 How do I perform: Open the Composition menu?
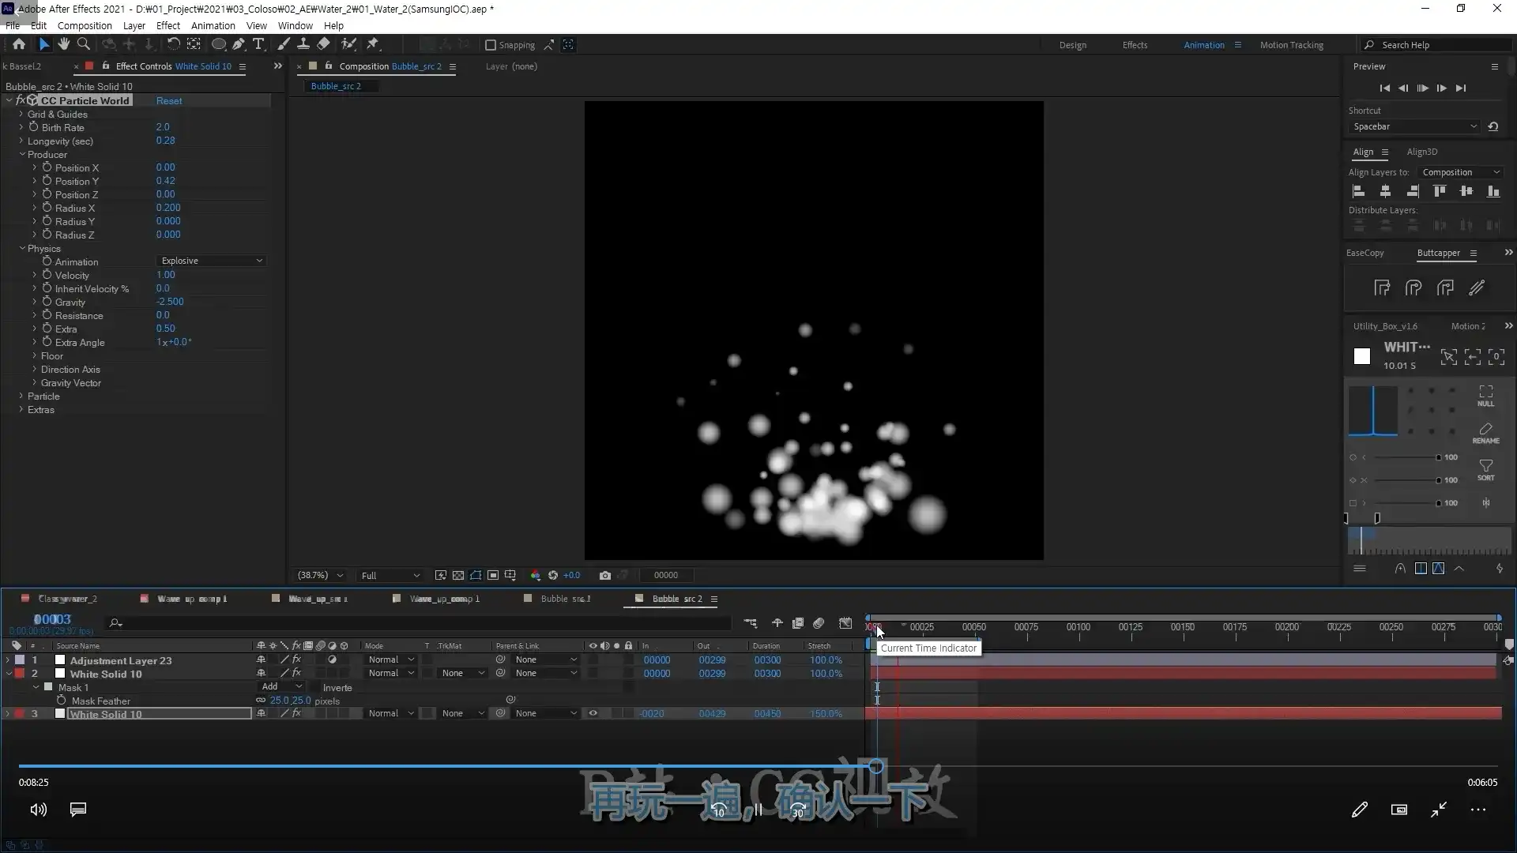coord(85,25)
